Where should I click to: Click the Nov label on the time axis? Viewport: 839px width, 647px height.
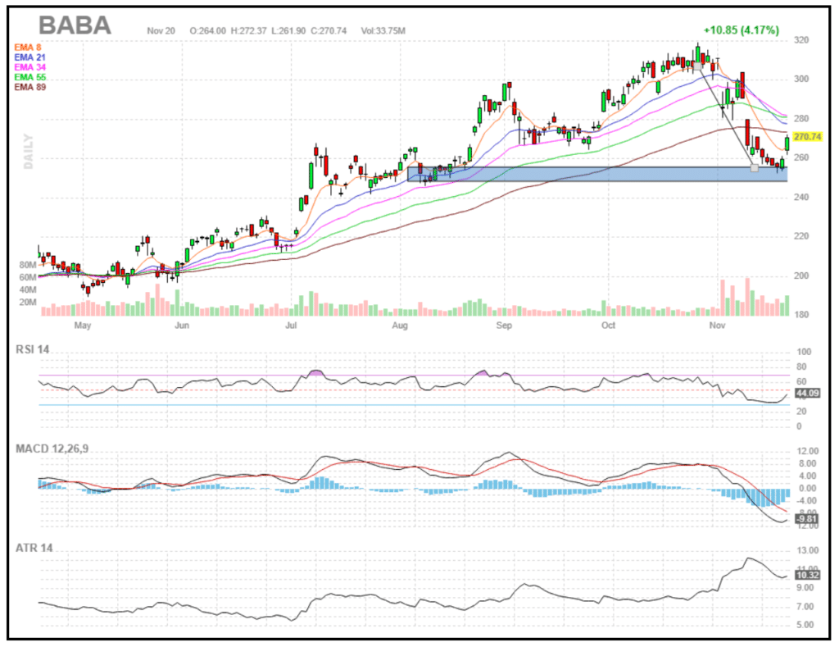pyautogui.click(x=717, y=325)
